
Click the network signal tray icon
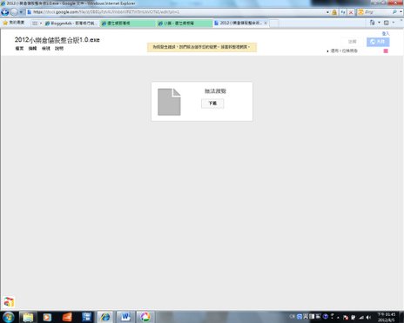[361, 318]
